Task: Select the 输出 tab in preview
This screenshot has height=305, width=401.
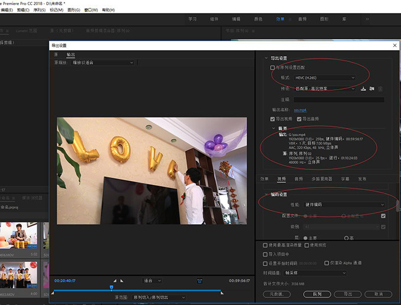Action: click(71, 54)
